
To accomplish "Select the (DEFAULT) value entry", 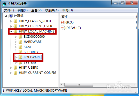I will (x=73, y=28).
